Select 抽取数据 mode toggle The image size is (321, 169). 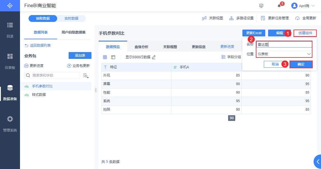click(43, 18)
